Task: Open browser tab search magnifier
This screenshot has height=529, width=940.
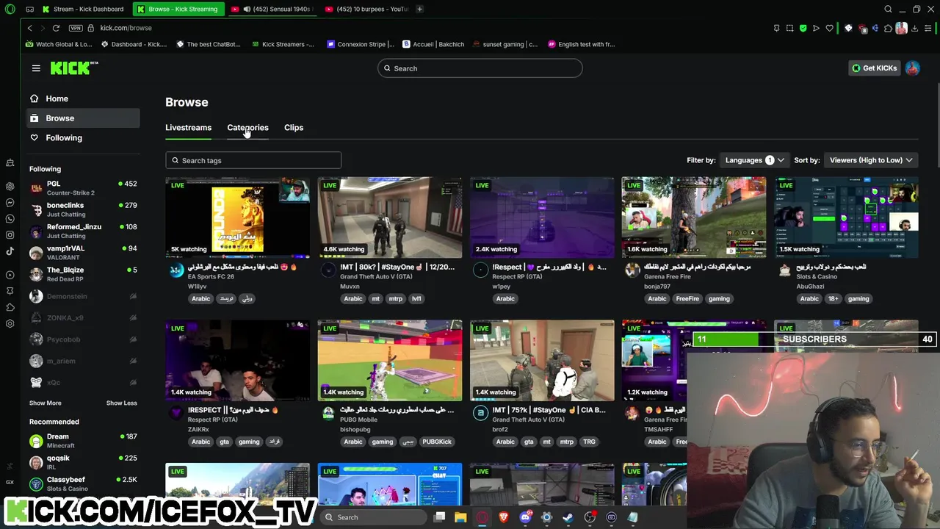Action: 888,9
